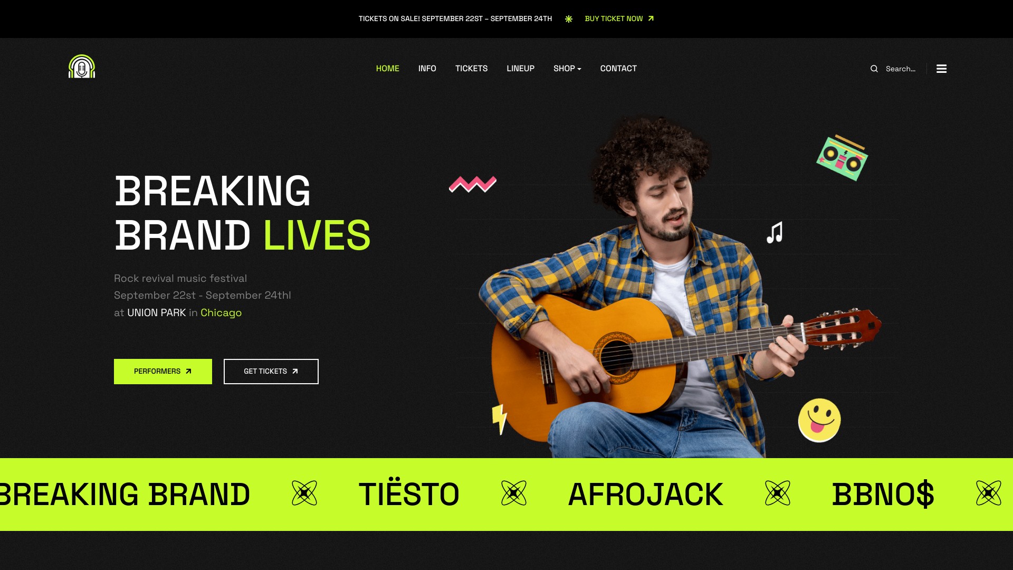Open the TICKETS nav item
The width and height of the screenshot is (1013, 570).
pyautogui.click(x=472, y=69)
